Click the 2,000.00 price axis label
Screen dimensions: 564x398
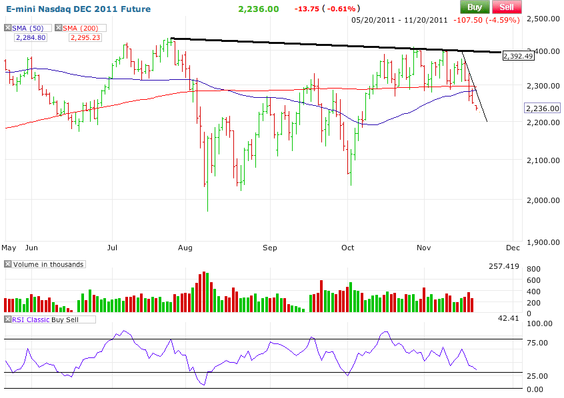point(543,200)
